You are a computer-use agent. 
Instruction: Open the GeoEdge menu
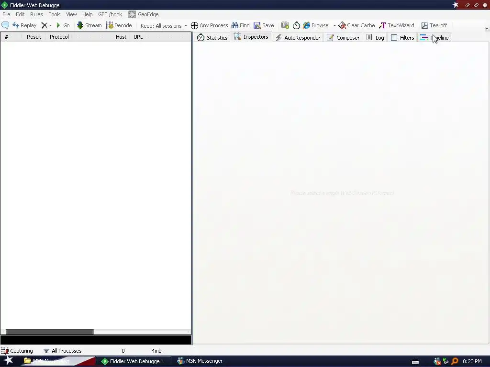pyautogui.click(x=144, y=14)
